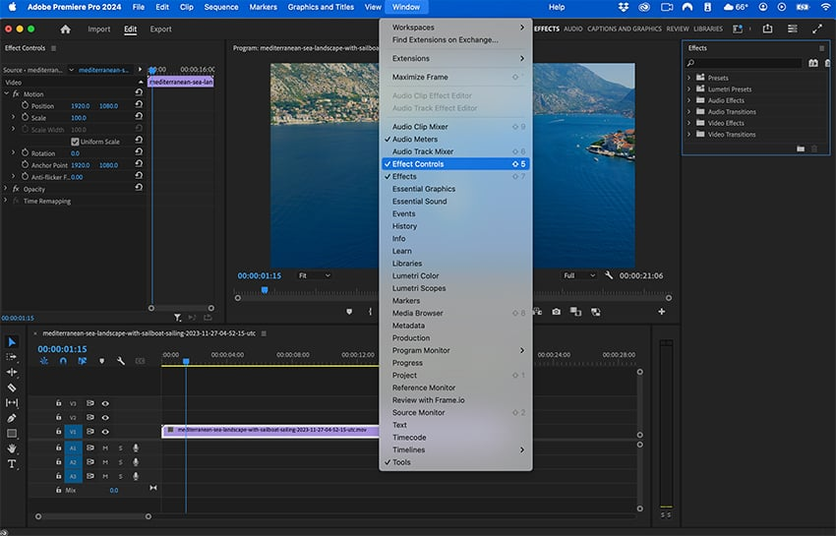Switch to the Import tab
Screen dimensions: 836x536
pyautogui.click(x=99, y=29)
